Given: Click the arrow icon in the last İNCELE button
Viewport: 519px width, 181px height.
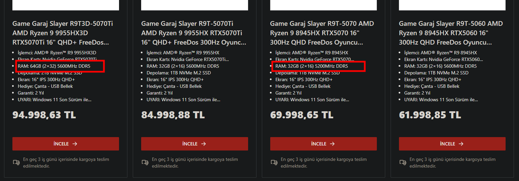Looking at the screenshot, I should coord(461,144).
